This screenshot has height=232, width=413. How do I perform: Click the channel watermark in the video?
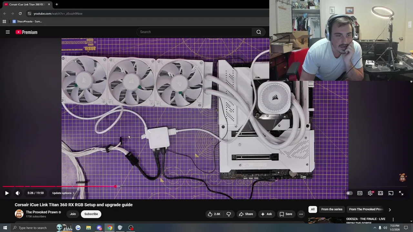[403, 178]
